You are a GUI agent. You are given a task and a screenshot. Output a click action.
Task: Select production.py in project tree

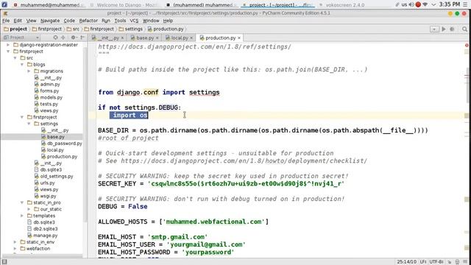[59, 157]
